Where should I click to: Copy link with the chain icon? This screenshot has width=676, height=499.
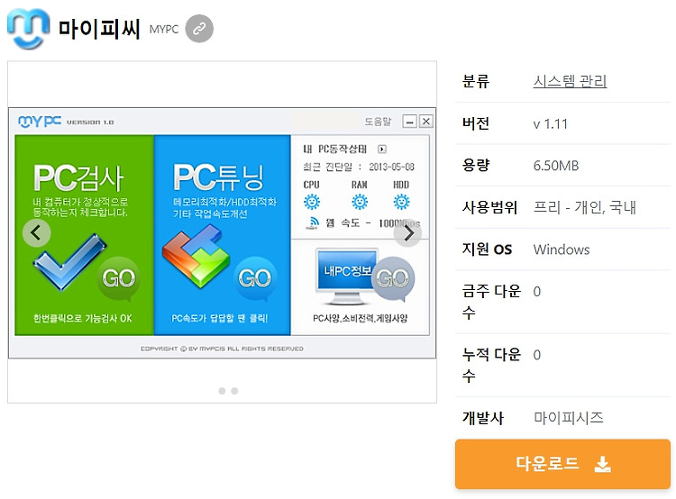tap(199, 29)
